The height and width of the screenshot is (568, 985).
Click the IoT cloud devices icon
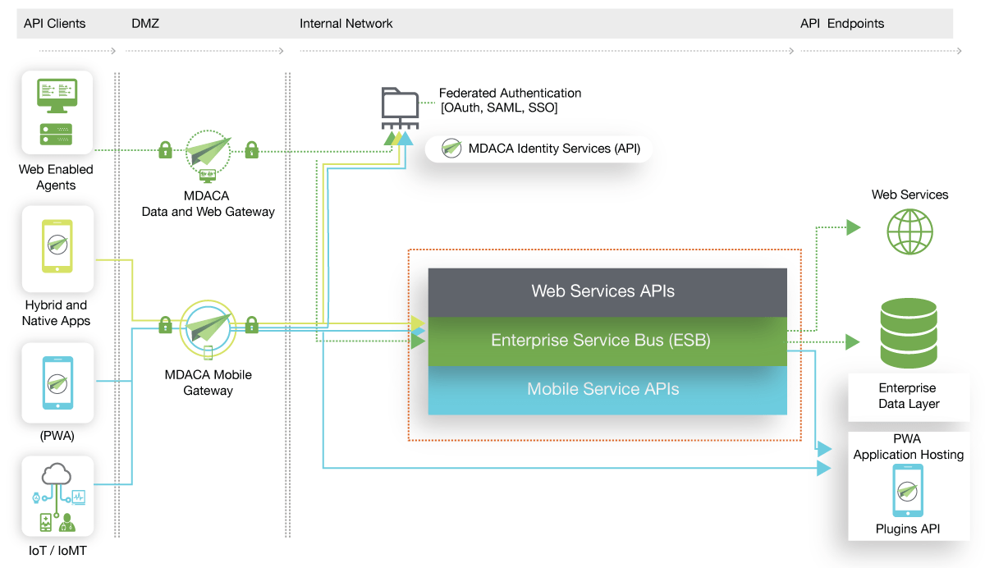pos(57,497)
